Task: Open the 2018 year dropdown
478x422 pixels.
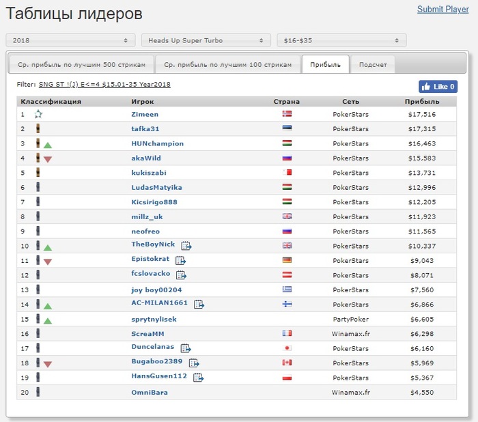Action: pyautogui.click(x=70, y=40)
